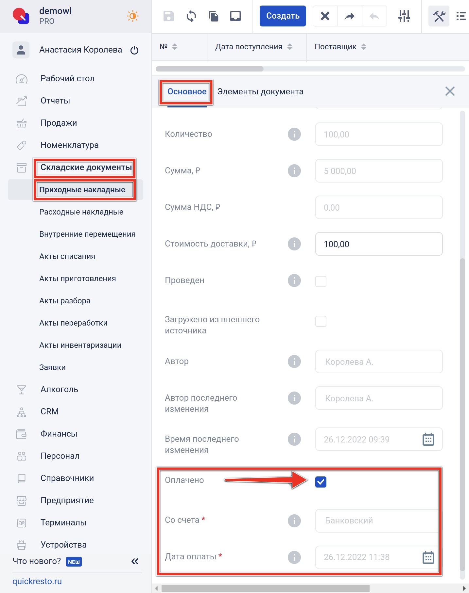Open the filter sliders settings icon
Screen dimensions: 469x593
click(x=404, y=16)
